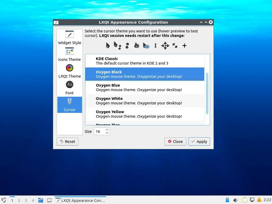Open the window menu icon in title bar
272x204 pixels.
56,22
